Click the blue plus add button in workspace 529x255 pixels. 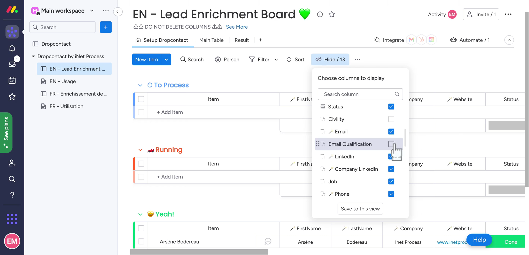pos(106,27)
